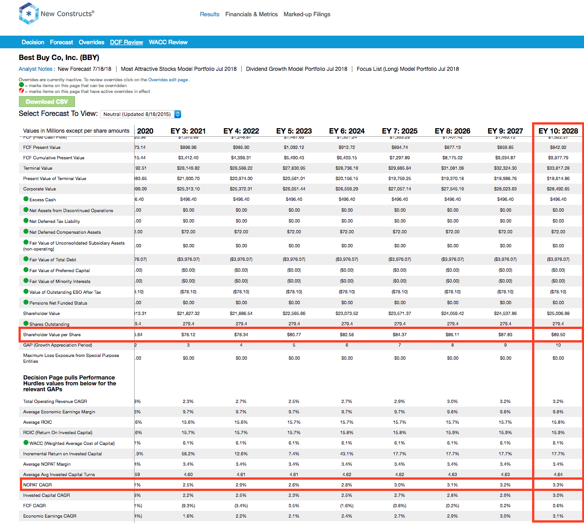The height and width of the screenshot is (523, 584).
Task: Click the EY 7: 2025 column header
Action: point(400,131)
